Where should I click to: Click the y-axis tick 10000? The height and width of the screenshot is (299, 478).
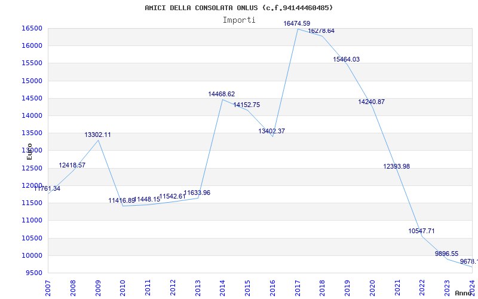click(32, 256)
